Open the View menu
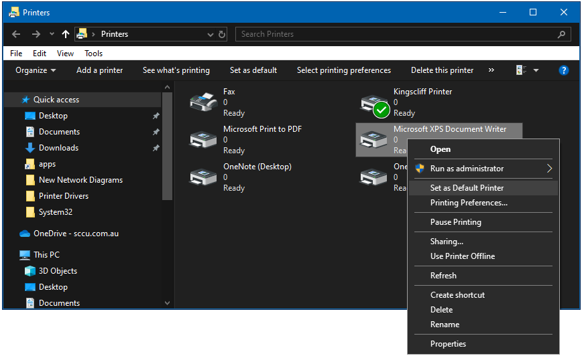This screenshot has width=582, height=362. [65, 54]
